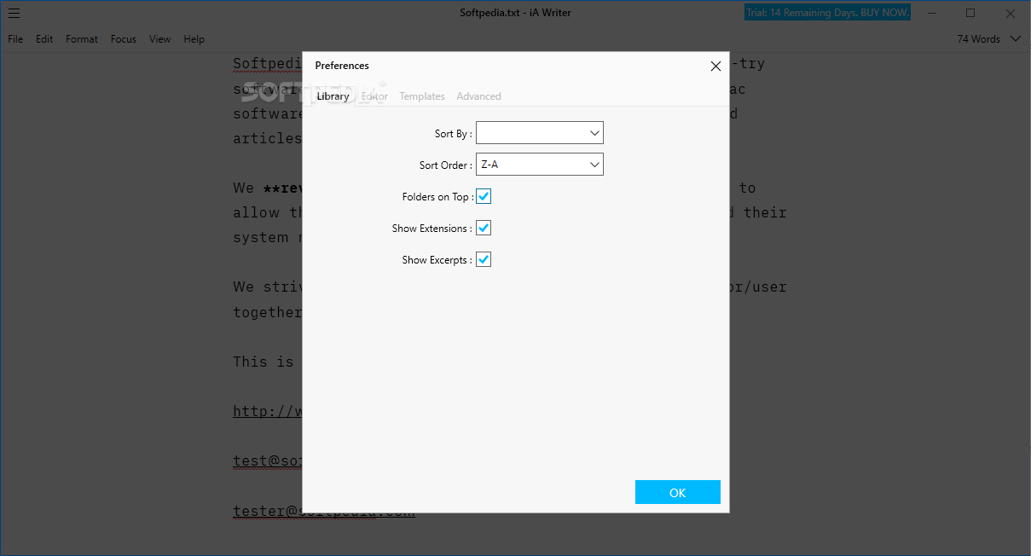Expand the word count chevron
Image resolution: width=1031 pixels, height=556 pixels.
[1015, 38]
